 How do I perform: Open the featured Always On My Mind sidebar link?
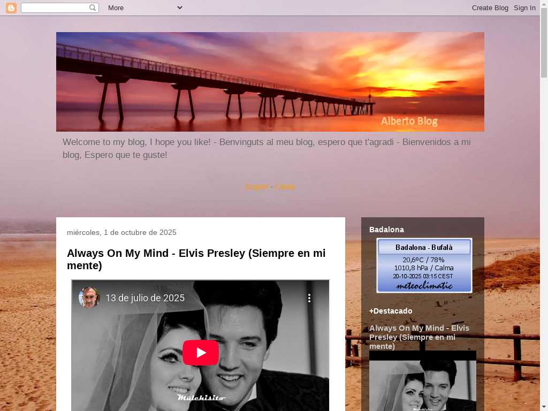[x=419, y=337]
